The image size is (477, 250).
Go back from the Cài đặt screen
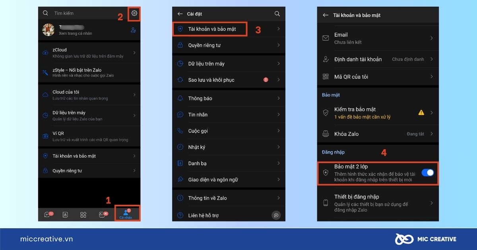pos(180,14)
